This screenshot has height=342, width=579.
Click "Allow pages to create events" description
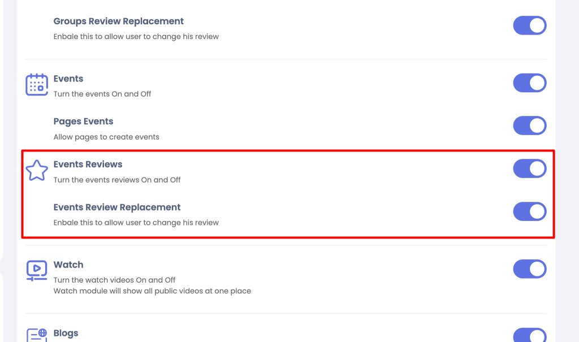pyautogui.click(x=106, y=137)
